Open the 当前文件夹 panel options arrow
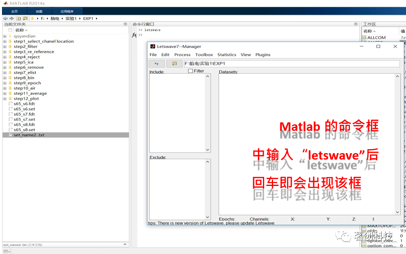Screen dimensions: 406x254 tap(126, 24)
